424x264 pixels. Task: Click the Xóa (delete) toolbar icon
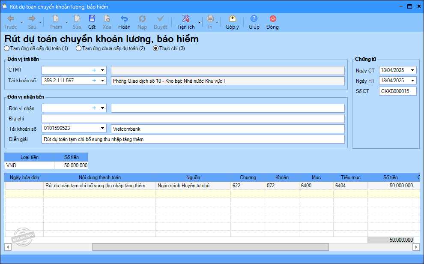[x=107, y=19]
